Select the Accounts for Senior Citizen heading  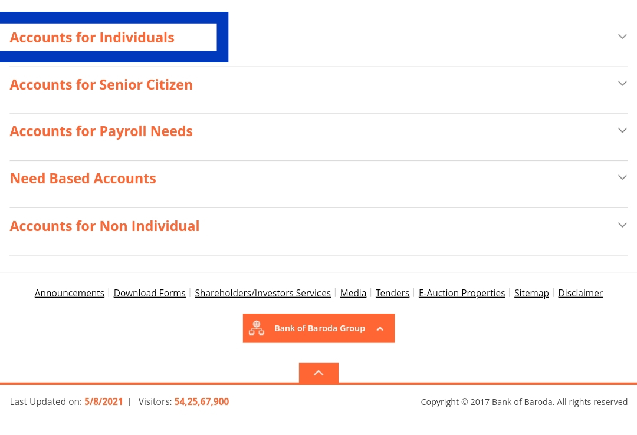point(101,85)
